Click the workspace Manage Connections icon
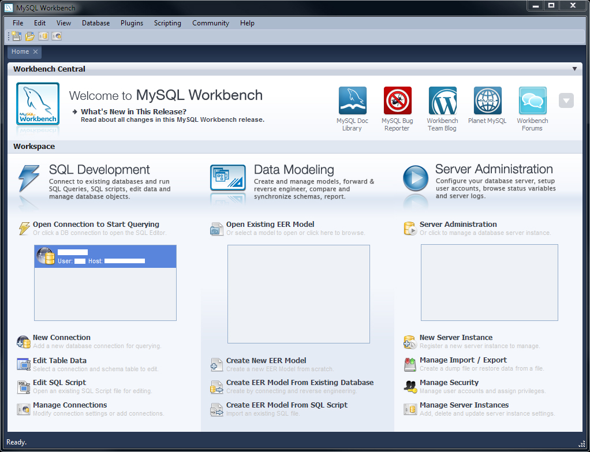The width and height of the screenshot is (590, 452). (23, 409)
